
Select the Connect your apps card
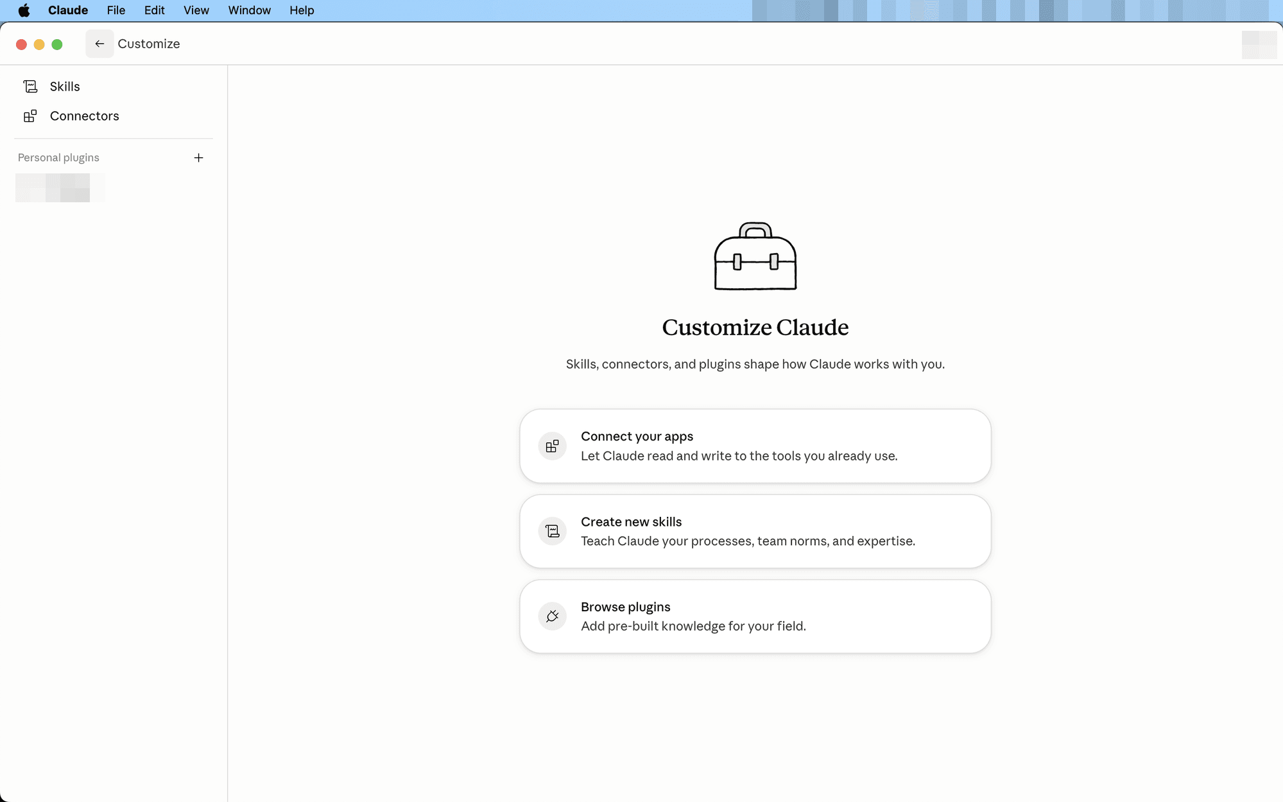755,446
